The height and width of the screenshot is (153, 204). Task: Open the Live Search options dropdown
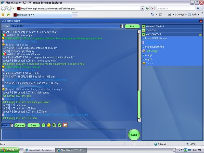(x=201, y=8)
